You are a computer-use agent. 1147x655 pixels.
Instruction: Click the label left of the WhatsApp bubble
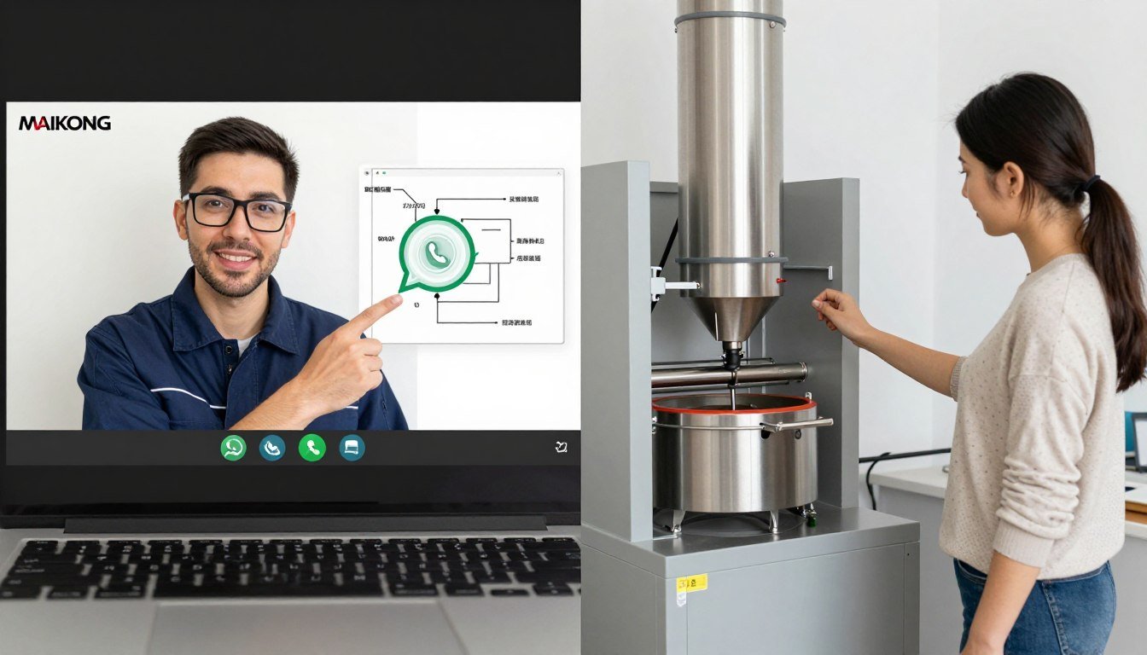click(x=386, y=240)
